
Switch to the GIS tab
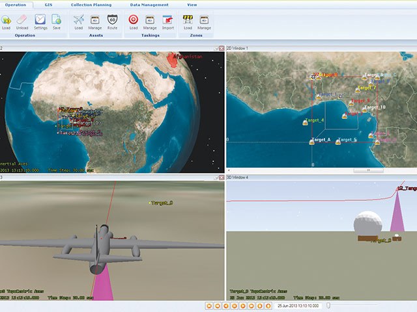[49, 5]
